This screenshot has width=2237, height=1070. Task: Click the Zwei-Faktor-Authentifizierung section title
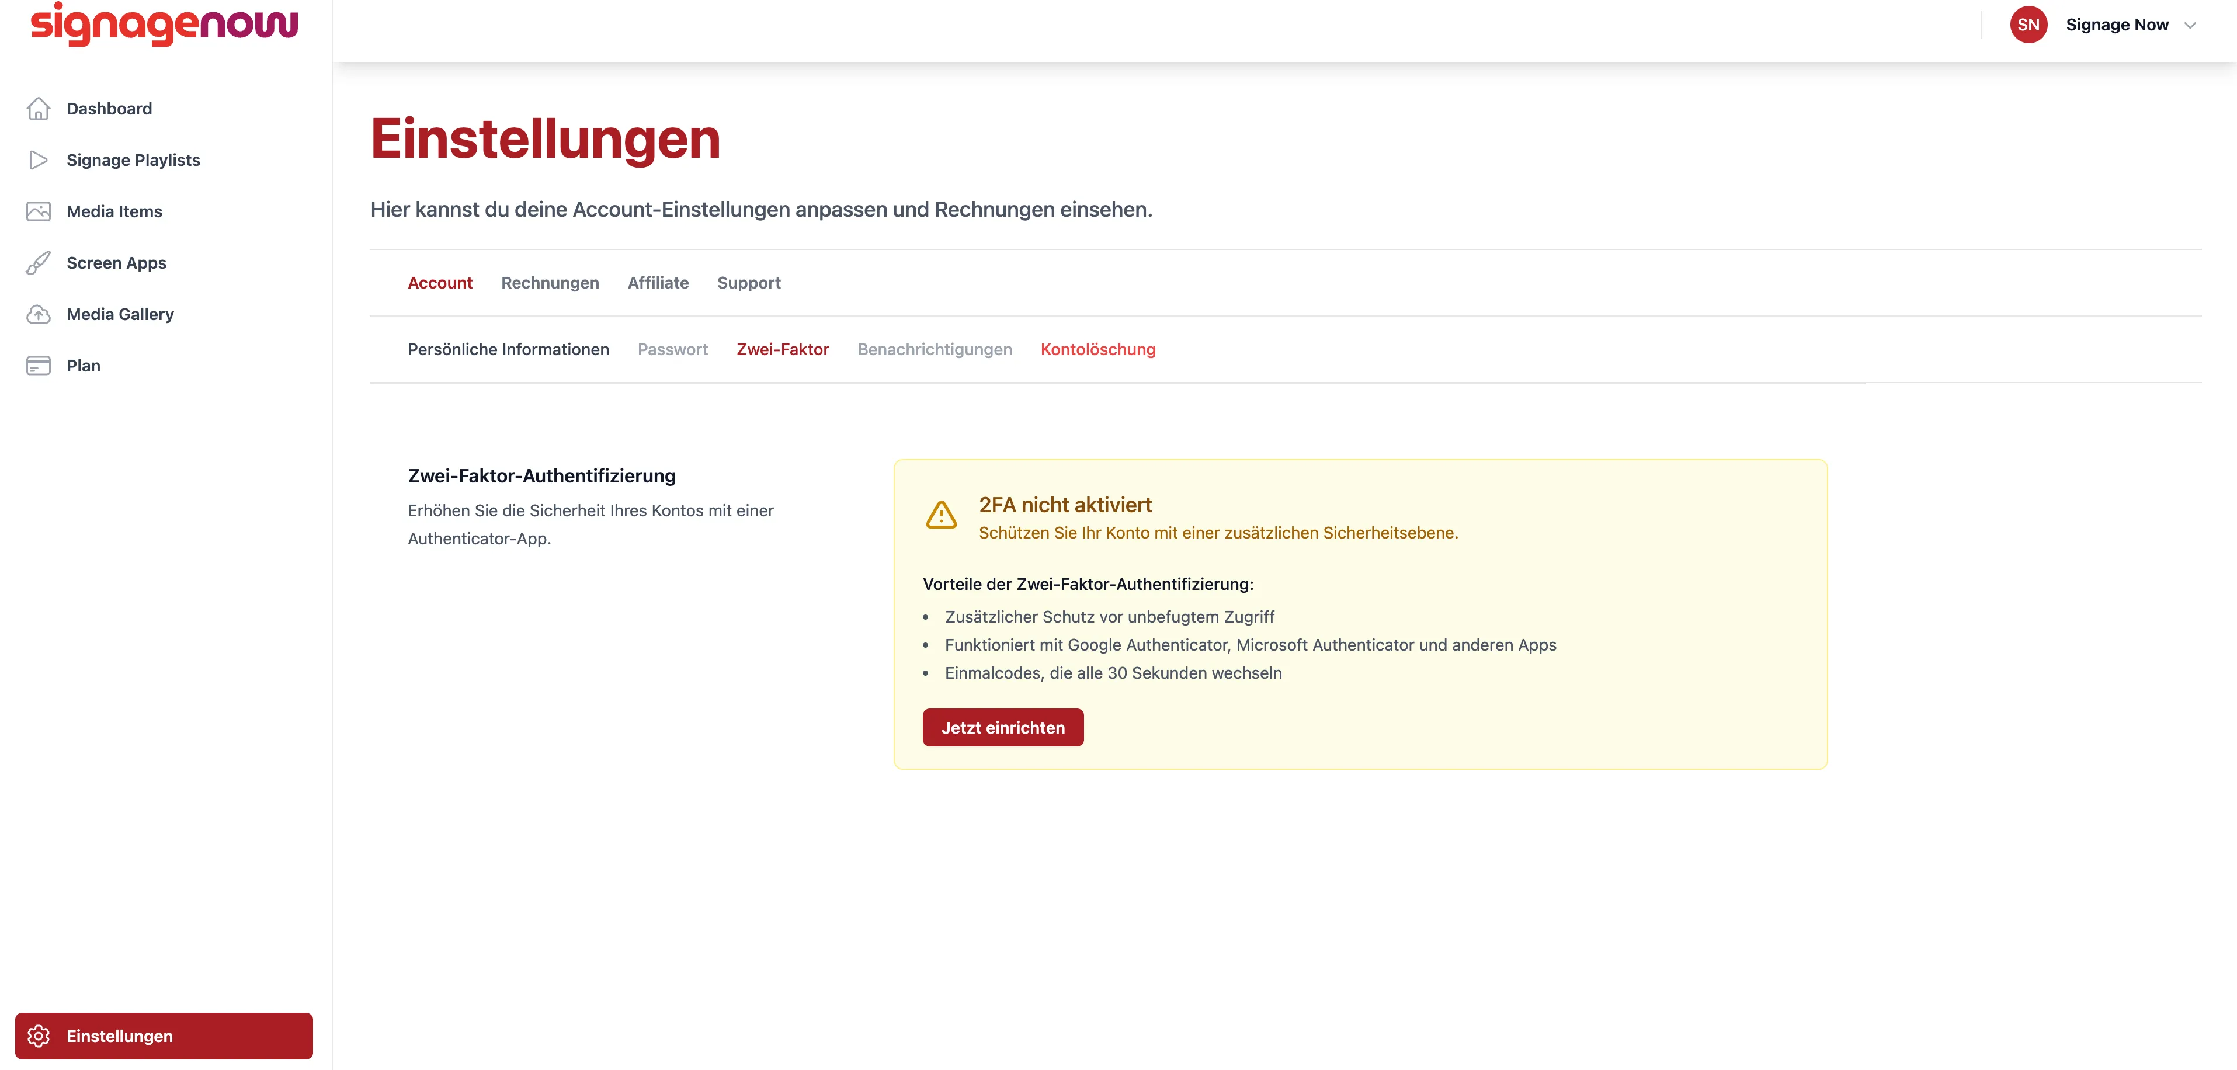click(542, 476)
